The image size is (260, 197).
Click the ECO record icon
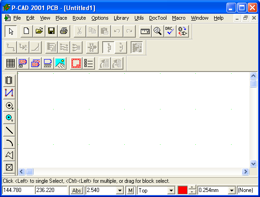tap(183, 31)
